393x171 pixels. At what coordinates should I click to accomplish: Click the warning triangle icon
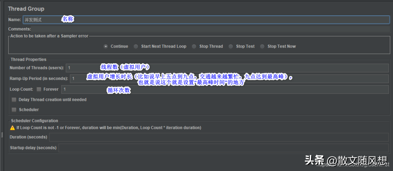coord(12,128)
